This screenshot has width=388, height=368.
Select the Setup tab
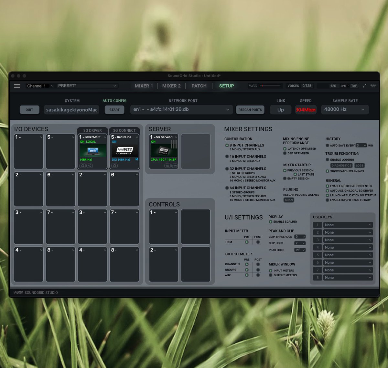(226, 86)
